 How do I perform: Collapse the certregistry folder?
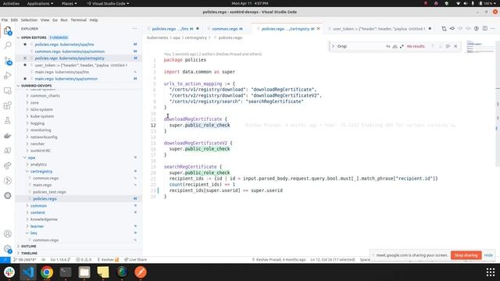tap(41, 172)
